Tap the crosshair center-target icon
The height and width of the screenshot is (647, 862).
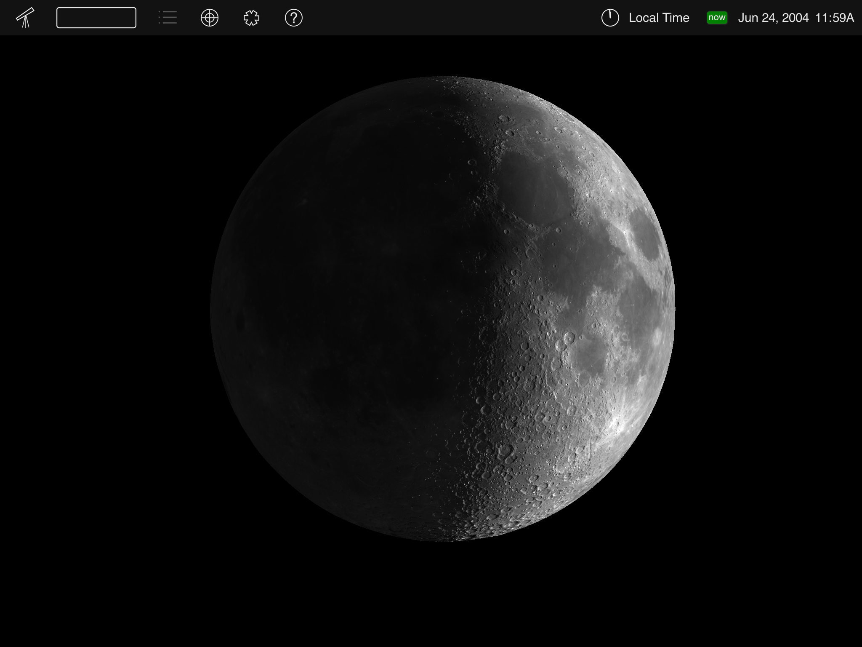(x=209, y=18)
